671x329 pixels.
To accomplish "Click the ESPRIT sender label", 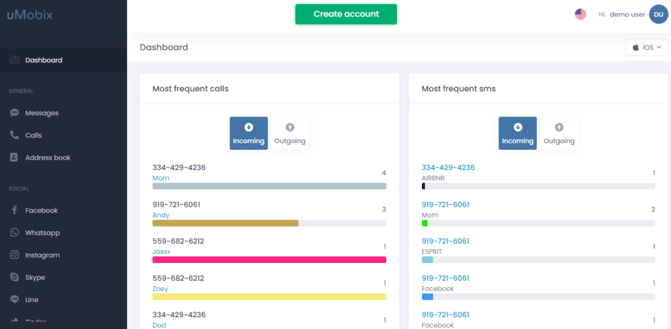I will point(432,252).
